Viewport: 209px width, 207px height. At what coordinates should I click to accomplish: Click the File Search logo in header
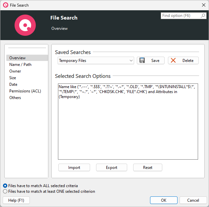pos(25,25)
